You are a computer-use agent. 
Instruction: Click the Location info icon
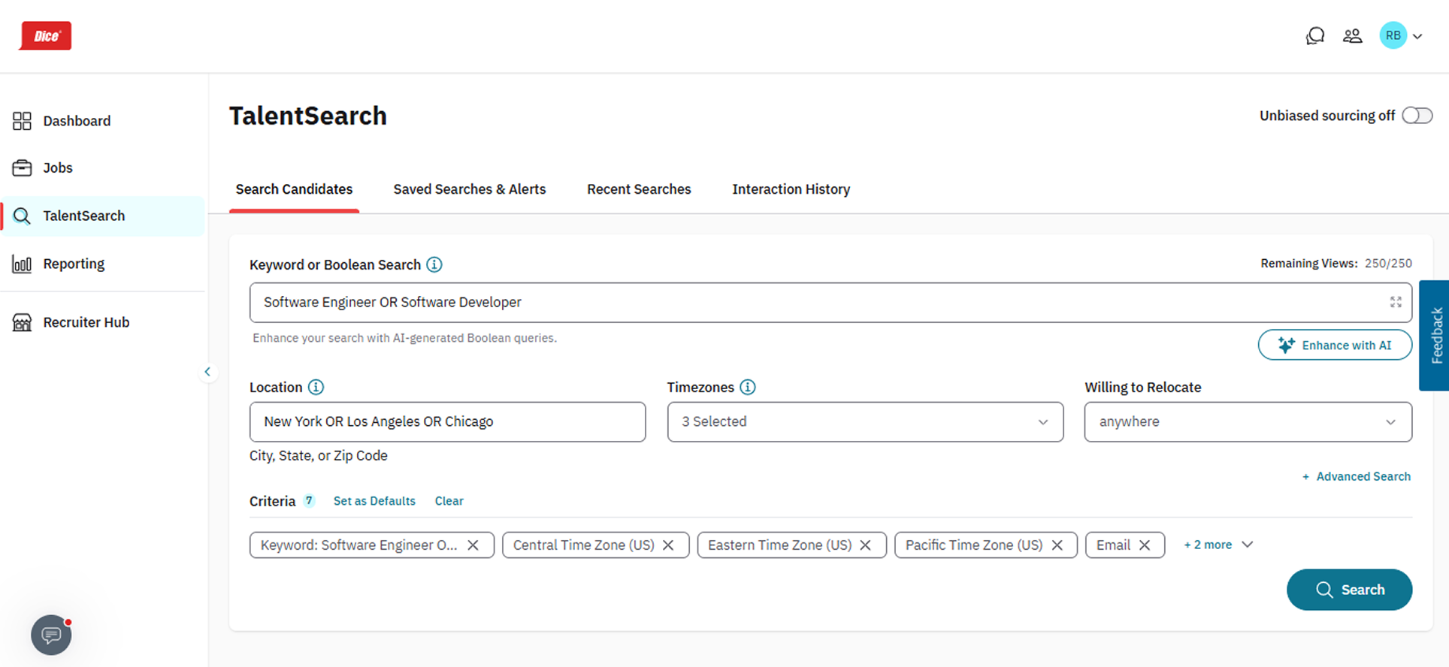(x=316, y=387)
